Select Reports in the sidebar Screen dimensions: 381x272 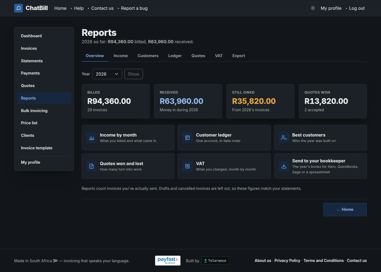point(44,98)
